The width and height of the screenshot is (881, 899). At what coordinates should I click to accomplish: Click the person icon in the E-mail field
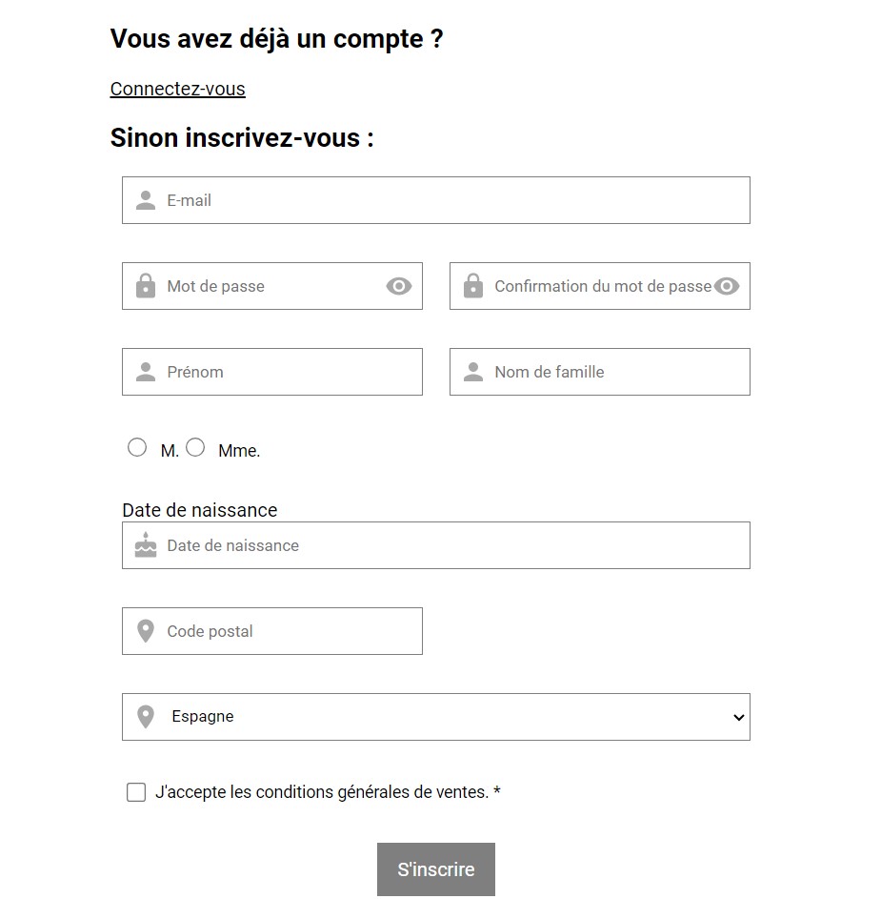[145, 200]
